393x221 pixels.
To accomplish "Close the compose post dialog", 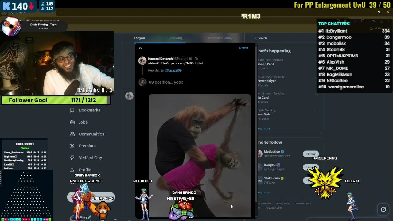I will pyautogui.click(x=140, y=48).
